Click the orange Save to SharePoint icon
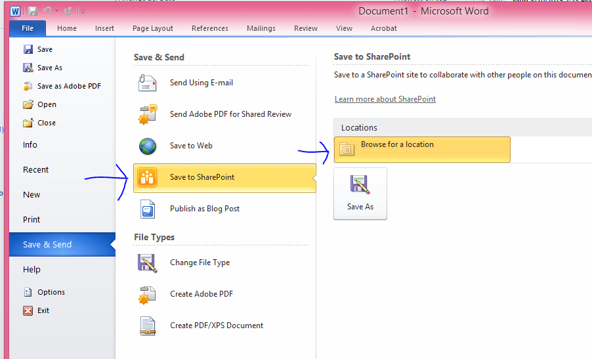The image size is (592, 359). pos(147,177)
